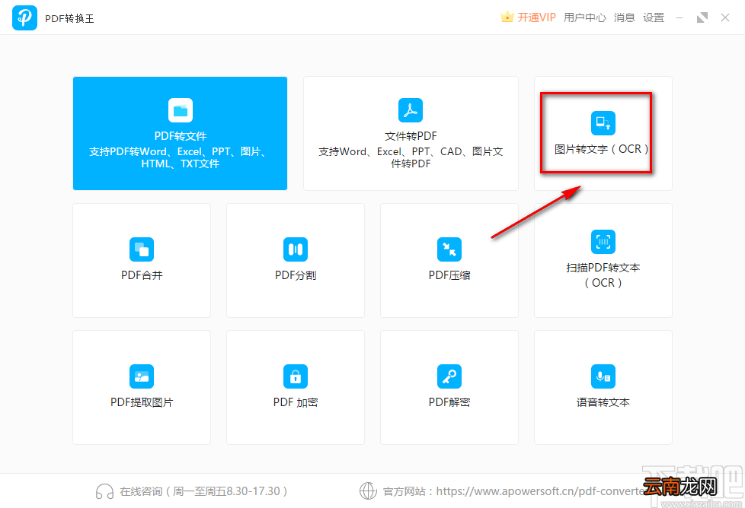Image resolution: width=745 pixels, height=508 pixels.
Task: Click the VIP crown icon
Action: click(x=507, y=17)
